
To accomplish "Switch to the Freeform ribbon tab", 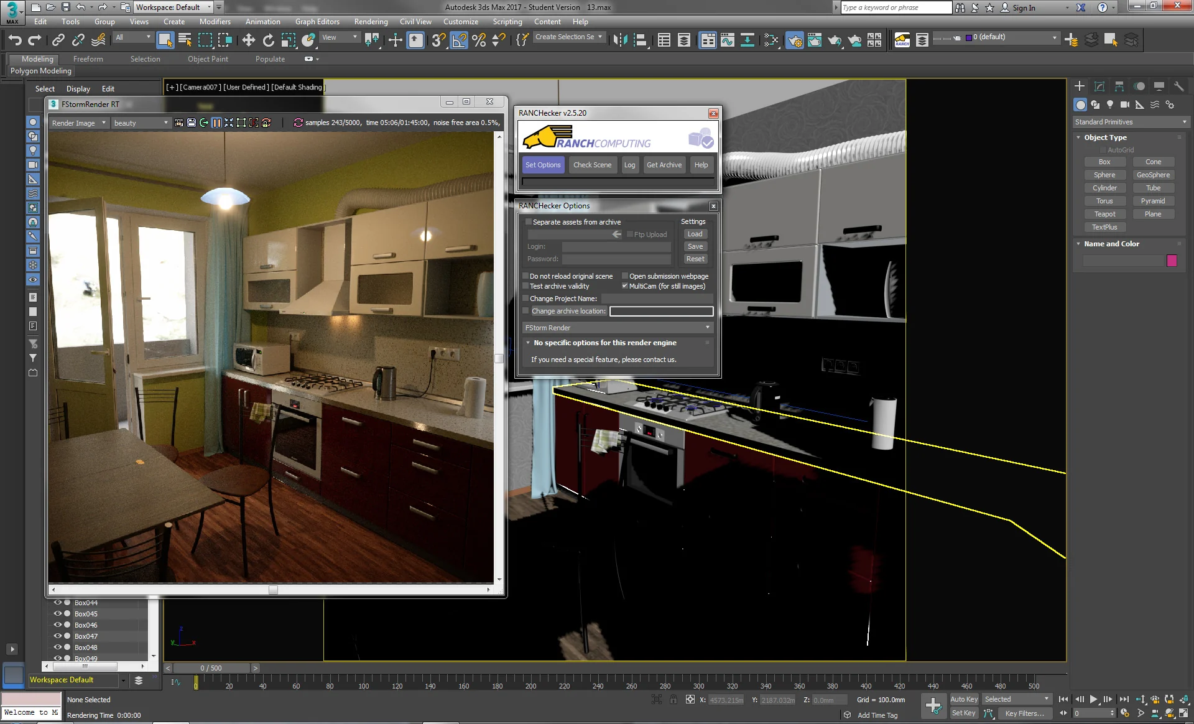I will [x=88, y=58].
